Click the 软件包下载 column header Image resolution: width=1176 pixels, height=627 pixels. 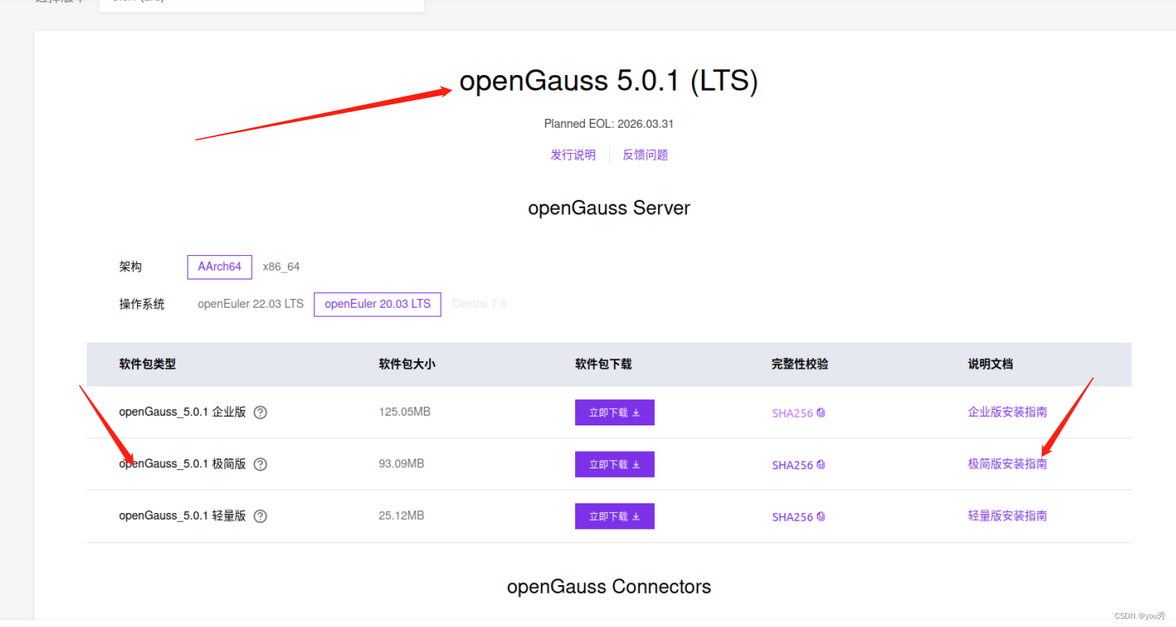(604, 364)
